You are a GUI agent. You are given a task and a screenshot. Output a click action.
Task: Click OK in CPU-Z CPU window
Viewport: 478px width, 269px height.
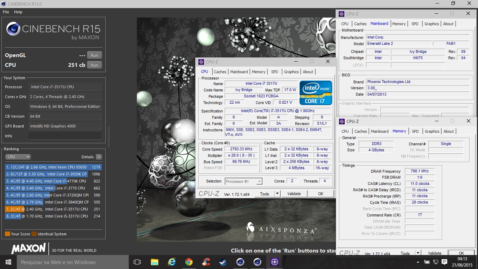pyautogui.click(x=321, y=194)
